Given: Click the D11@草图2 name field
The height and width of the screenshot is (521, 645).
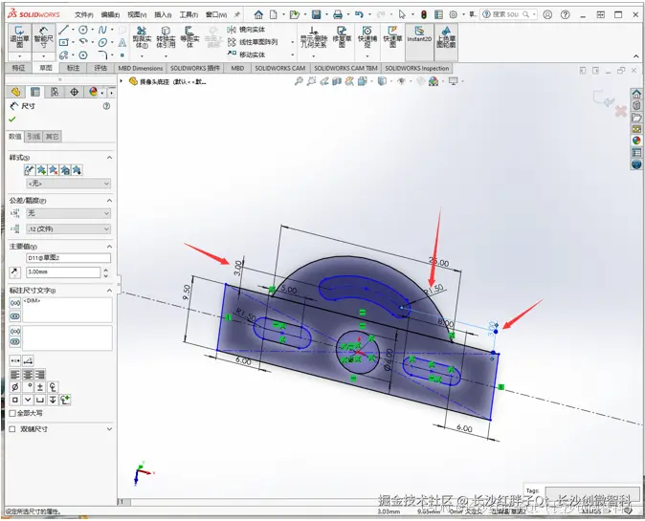Looking at the screenshot, I should point(68,258).
